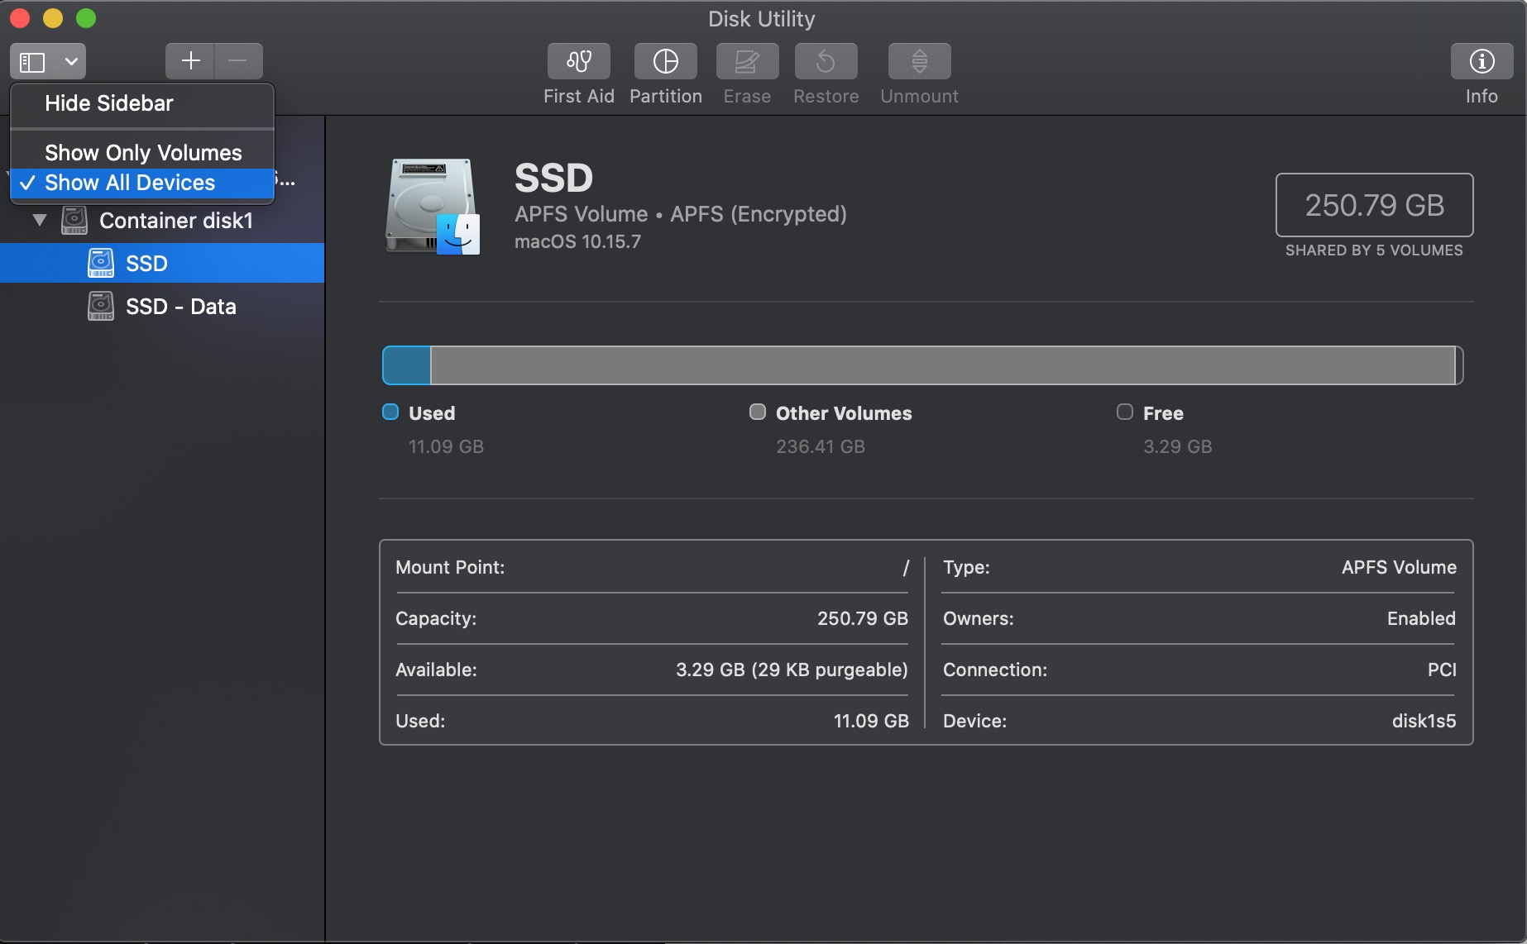
Task: Click the 3.29 GB value under Free
Action: [x=1177, y=446]
